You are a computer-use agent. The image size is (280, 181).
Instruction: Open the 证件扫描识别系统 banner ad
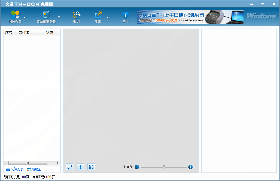[x=190, y=17]
